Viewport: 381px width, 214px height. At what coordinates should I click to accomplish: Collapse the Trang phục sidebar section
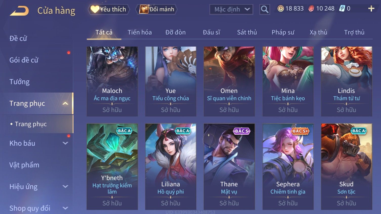tap(65, 103)
